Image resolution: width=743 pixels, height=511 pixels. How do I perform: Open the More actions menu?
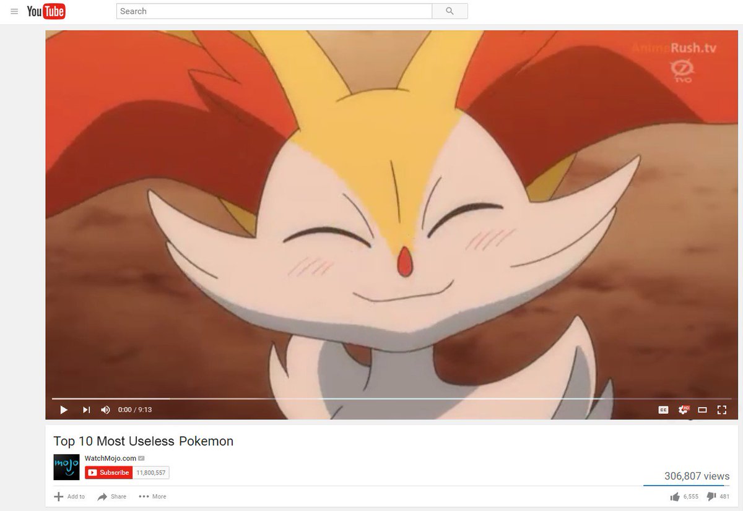pyautogui.click(x=152, y=496)
